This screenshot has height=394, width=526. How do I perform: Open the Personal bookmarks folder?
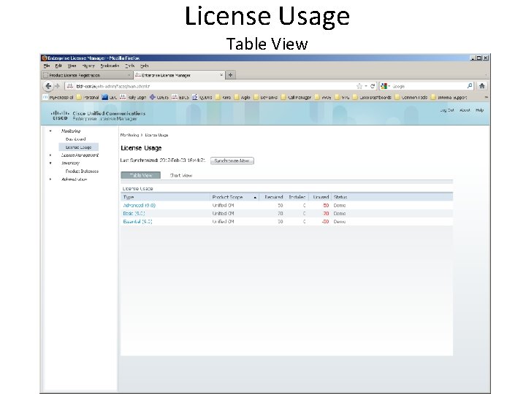(88, 97)
